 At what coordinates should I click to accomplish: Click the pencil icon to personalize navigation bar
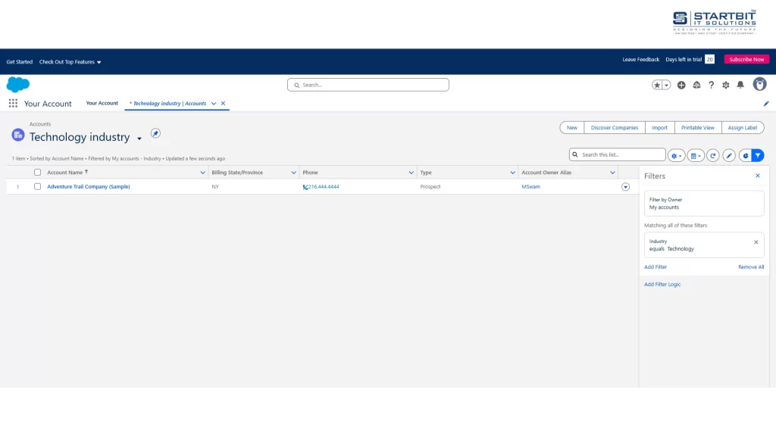tap(765, 104)
